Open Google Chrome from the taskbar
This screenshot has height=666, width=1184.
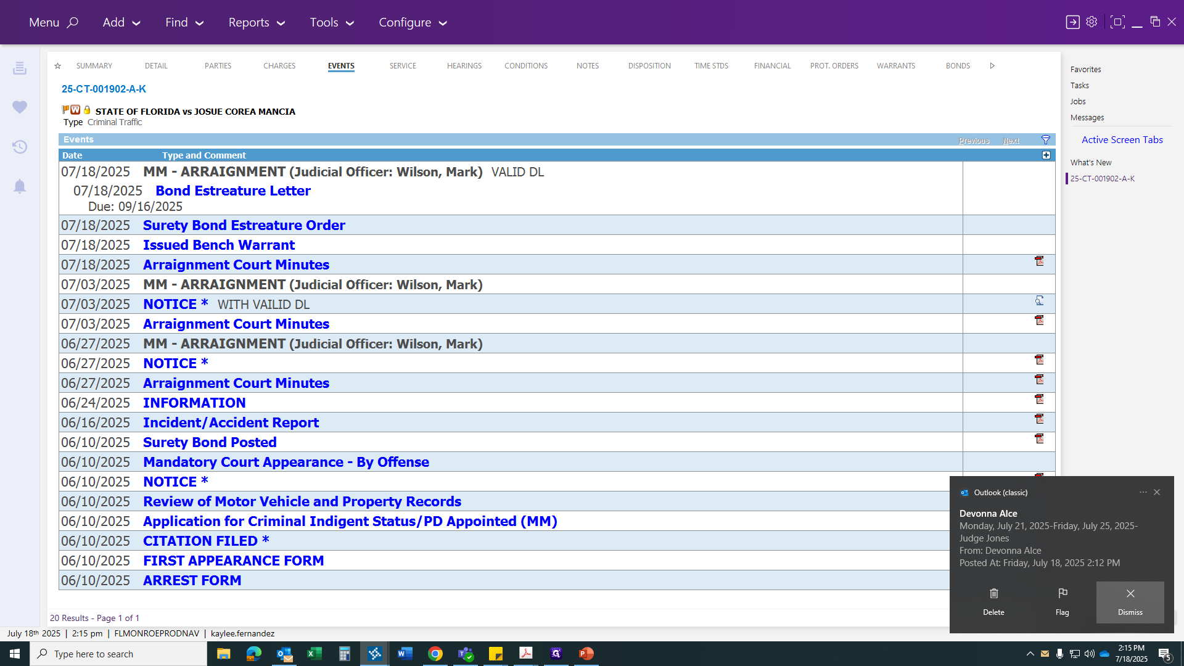(x=435, y=654)
